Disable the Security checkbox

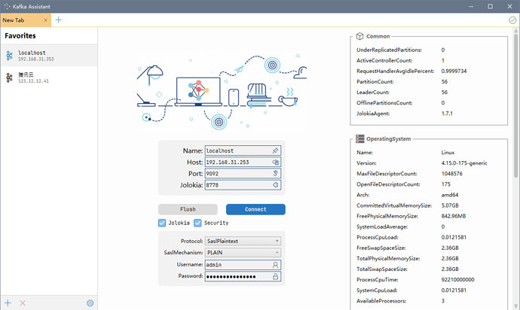197,223
